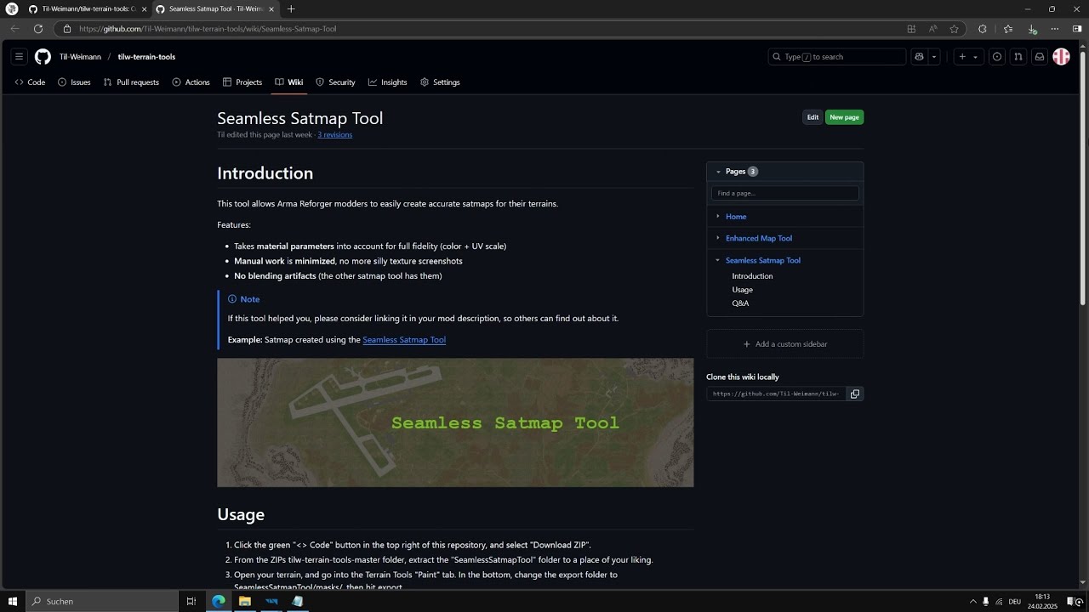1089x612 pixels.
Task: Open the Enhanced Map Tool page link
Action: pos(759,238)
